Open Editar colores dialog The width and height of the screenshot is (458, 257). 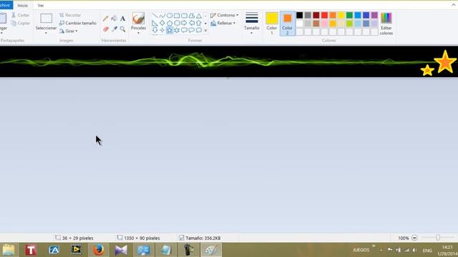pos(386,24)
